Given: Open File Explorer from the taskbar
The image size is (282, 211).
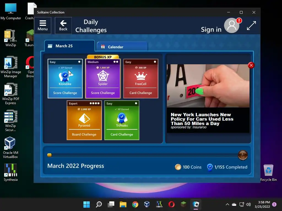Looking at the screenshot, I should pyautogui.click(x=123, y=204).
